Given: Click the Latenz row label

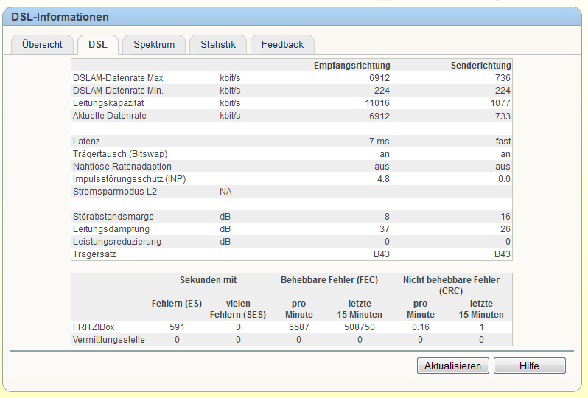Looking at the screenshot, I should pyautogui.click(x=86, y=142).
